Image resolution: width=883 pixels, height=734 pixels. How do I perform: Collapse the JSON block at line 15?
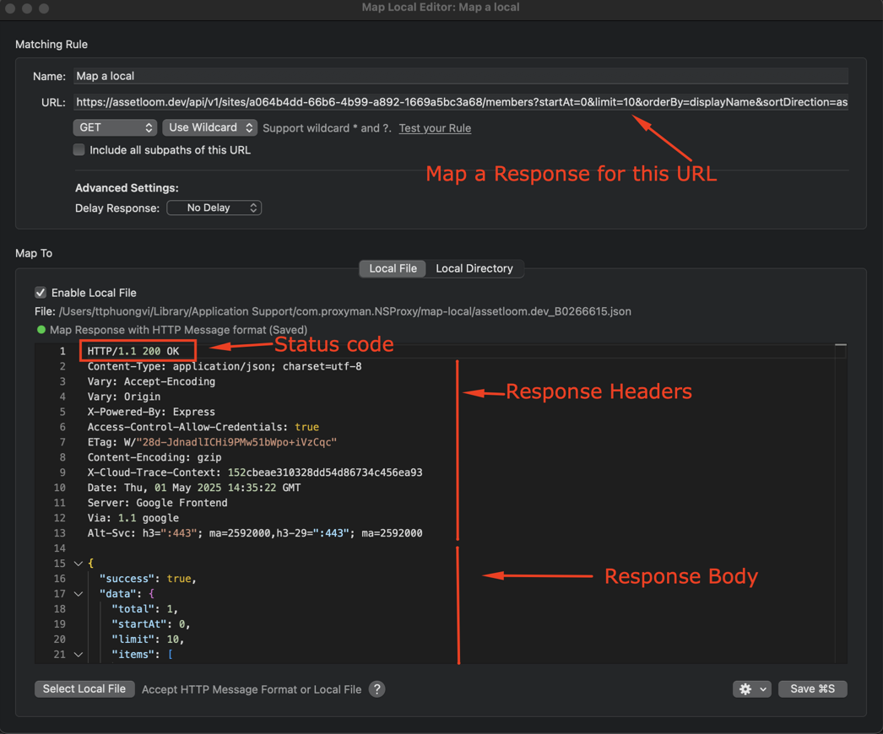coord(79,564)
